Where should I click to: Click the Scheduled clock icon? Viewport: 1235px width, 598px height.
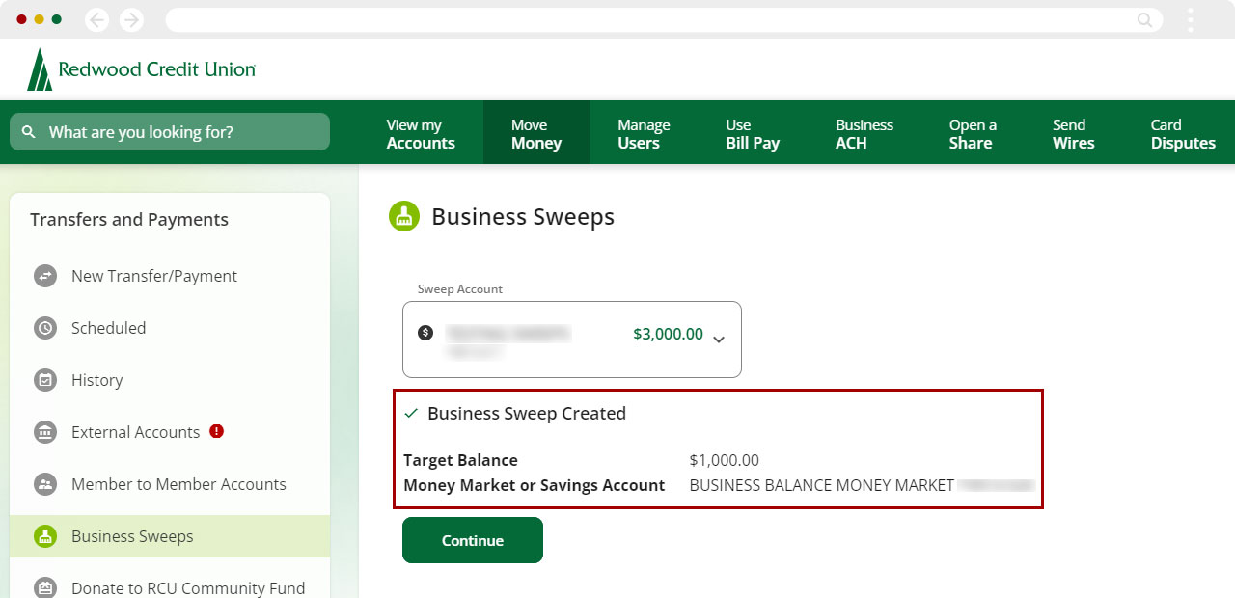click(x=45, y=328)
